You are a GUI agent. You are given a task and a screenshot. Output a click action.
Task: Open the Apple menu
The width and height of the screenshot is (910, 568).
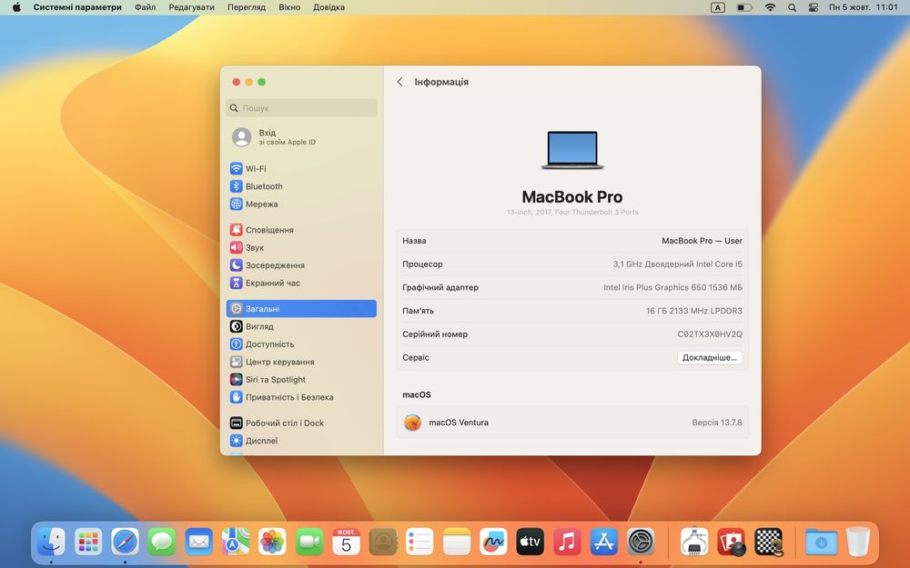point(16,7)
